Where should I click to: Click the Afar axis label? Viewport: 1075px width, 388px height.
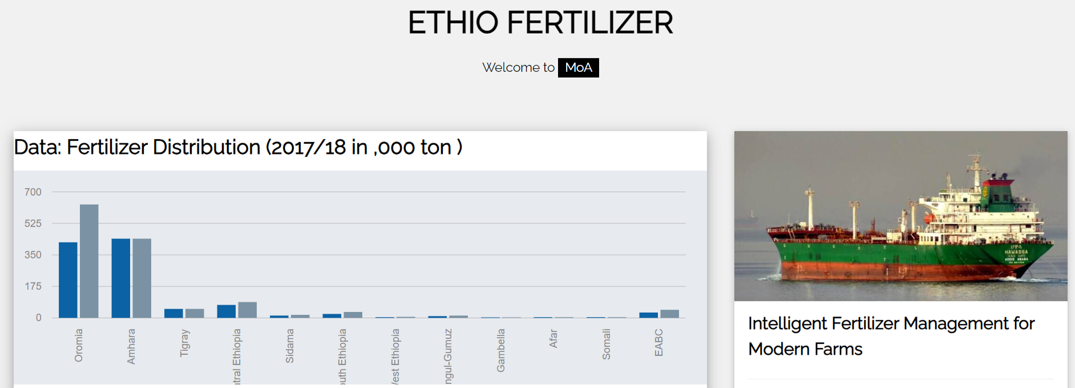coord(553,338)
